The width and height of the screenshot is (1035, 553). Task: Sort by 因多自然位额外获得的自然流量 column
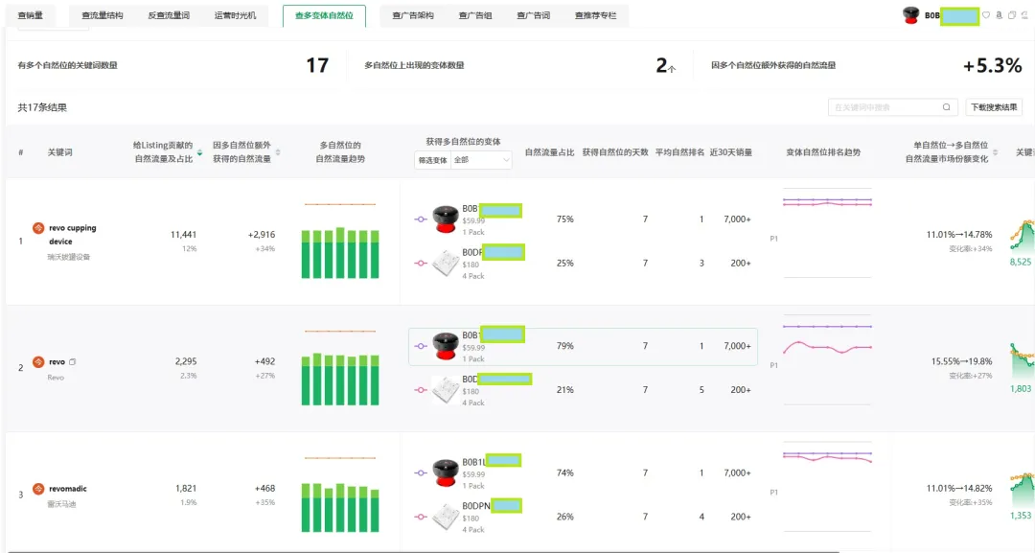click(278, 152)
